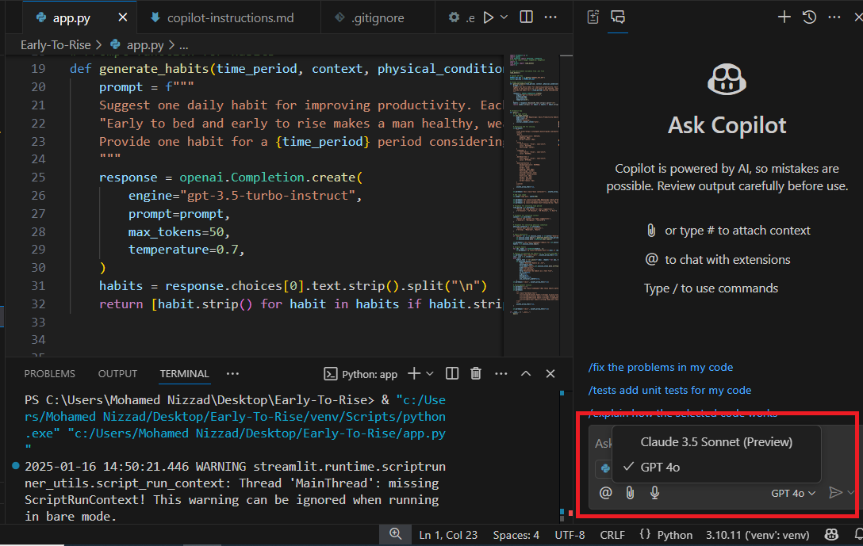Click the generate_habits function name

[154, 69]
